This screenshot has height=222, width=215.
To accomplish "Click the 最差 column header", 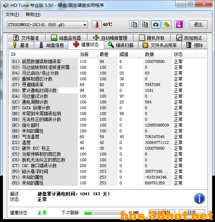I will pyautogui.click(x=107, y=54).
